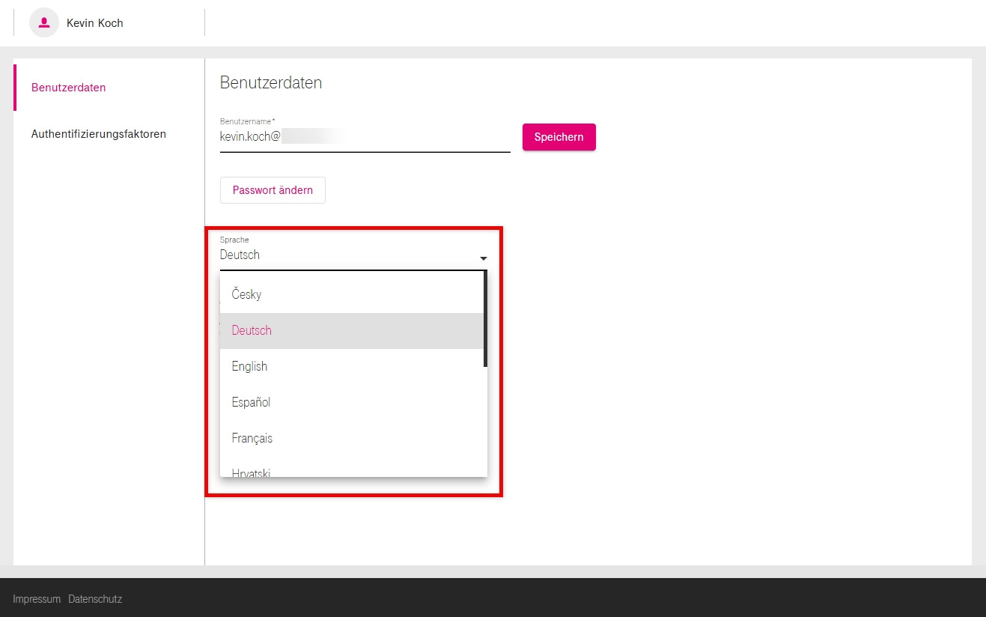The image size is (986, 617).
Task: Click the Benutzerdaten page heading
Action: pos(271,82)
